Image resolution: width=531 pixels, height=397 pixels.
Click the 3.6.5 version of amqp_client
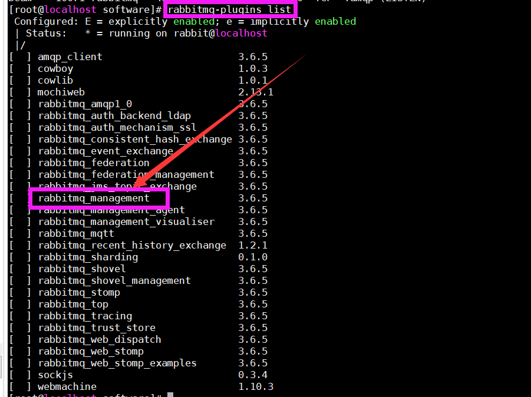point(253,57)
